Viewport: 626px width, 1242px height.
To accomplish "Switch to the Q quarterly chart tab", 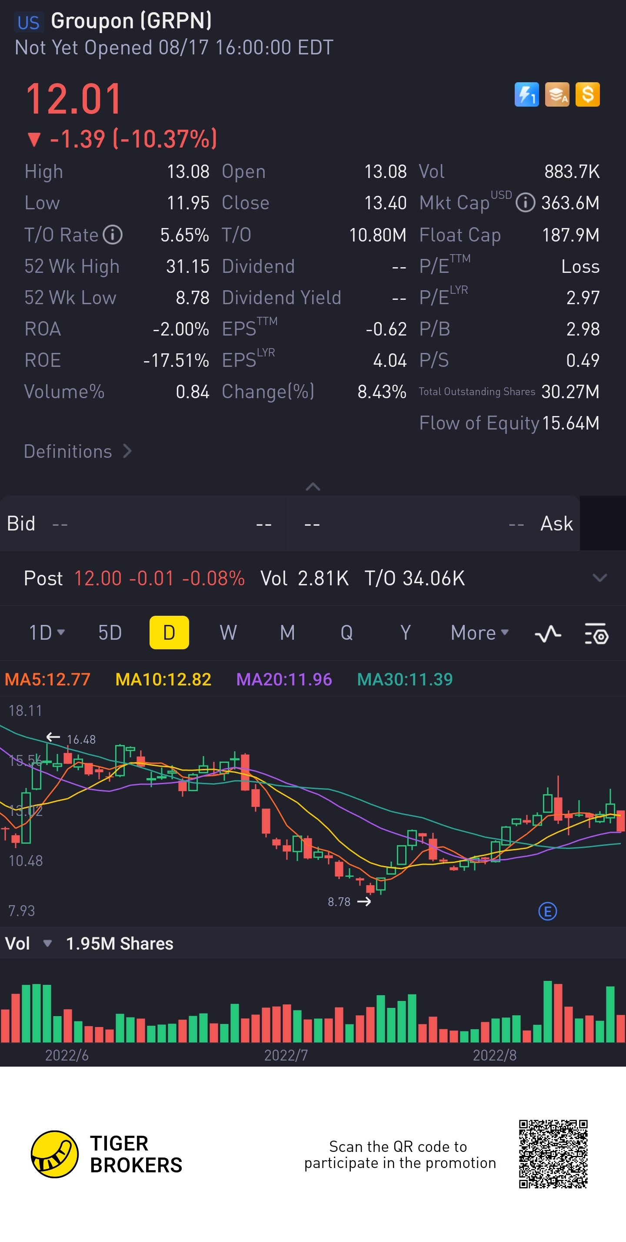I will tap(347, 633).
